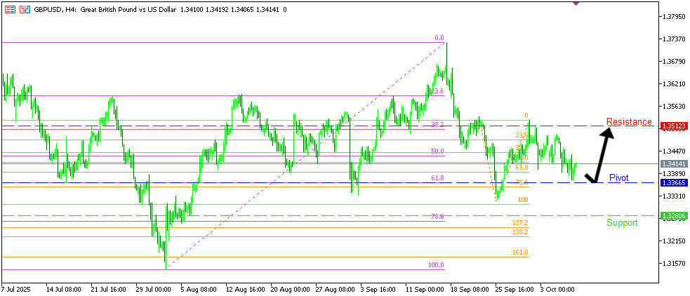Click the blue 1.33665 pivot price tag
This screenshot has height=296, width=690.
coord(674,183)
